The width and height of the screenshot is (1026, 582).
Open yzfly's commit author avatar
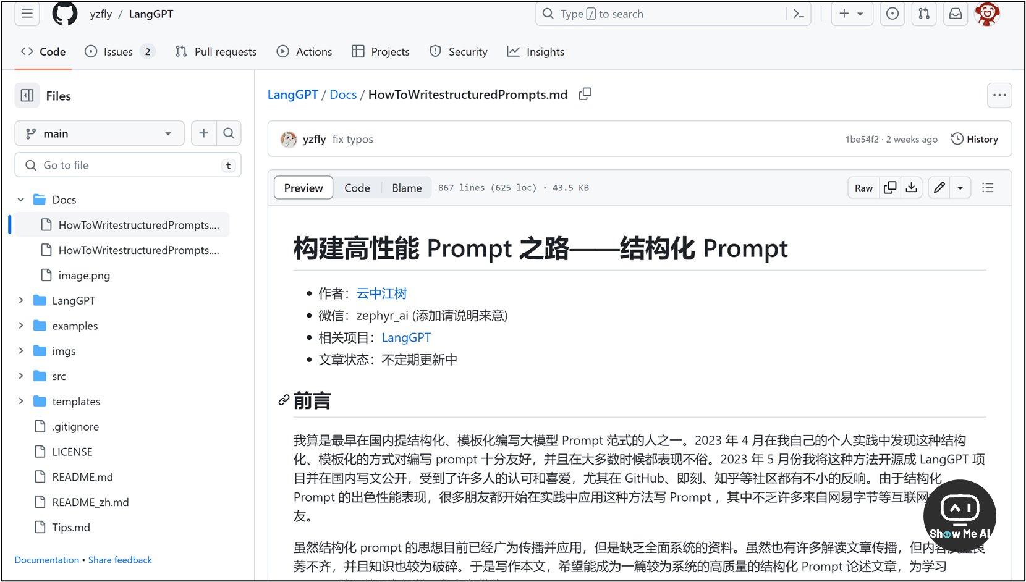(x=289, y=139)
